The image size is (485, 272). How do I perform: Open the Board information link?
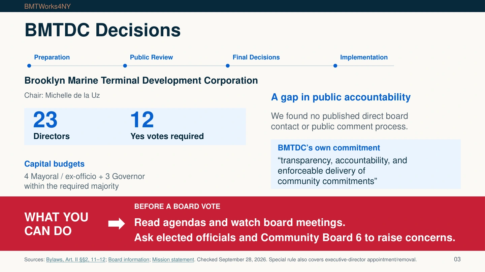(129, 260)
